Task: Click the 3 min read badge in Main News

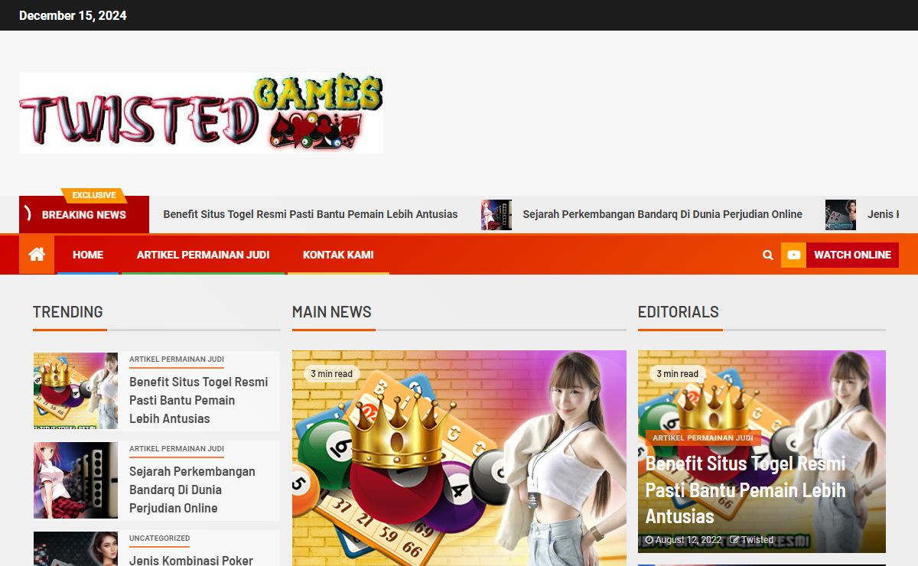Action: (x=331, y=374)
